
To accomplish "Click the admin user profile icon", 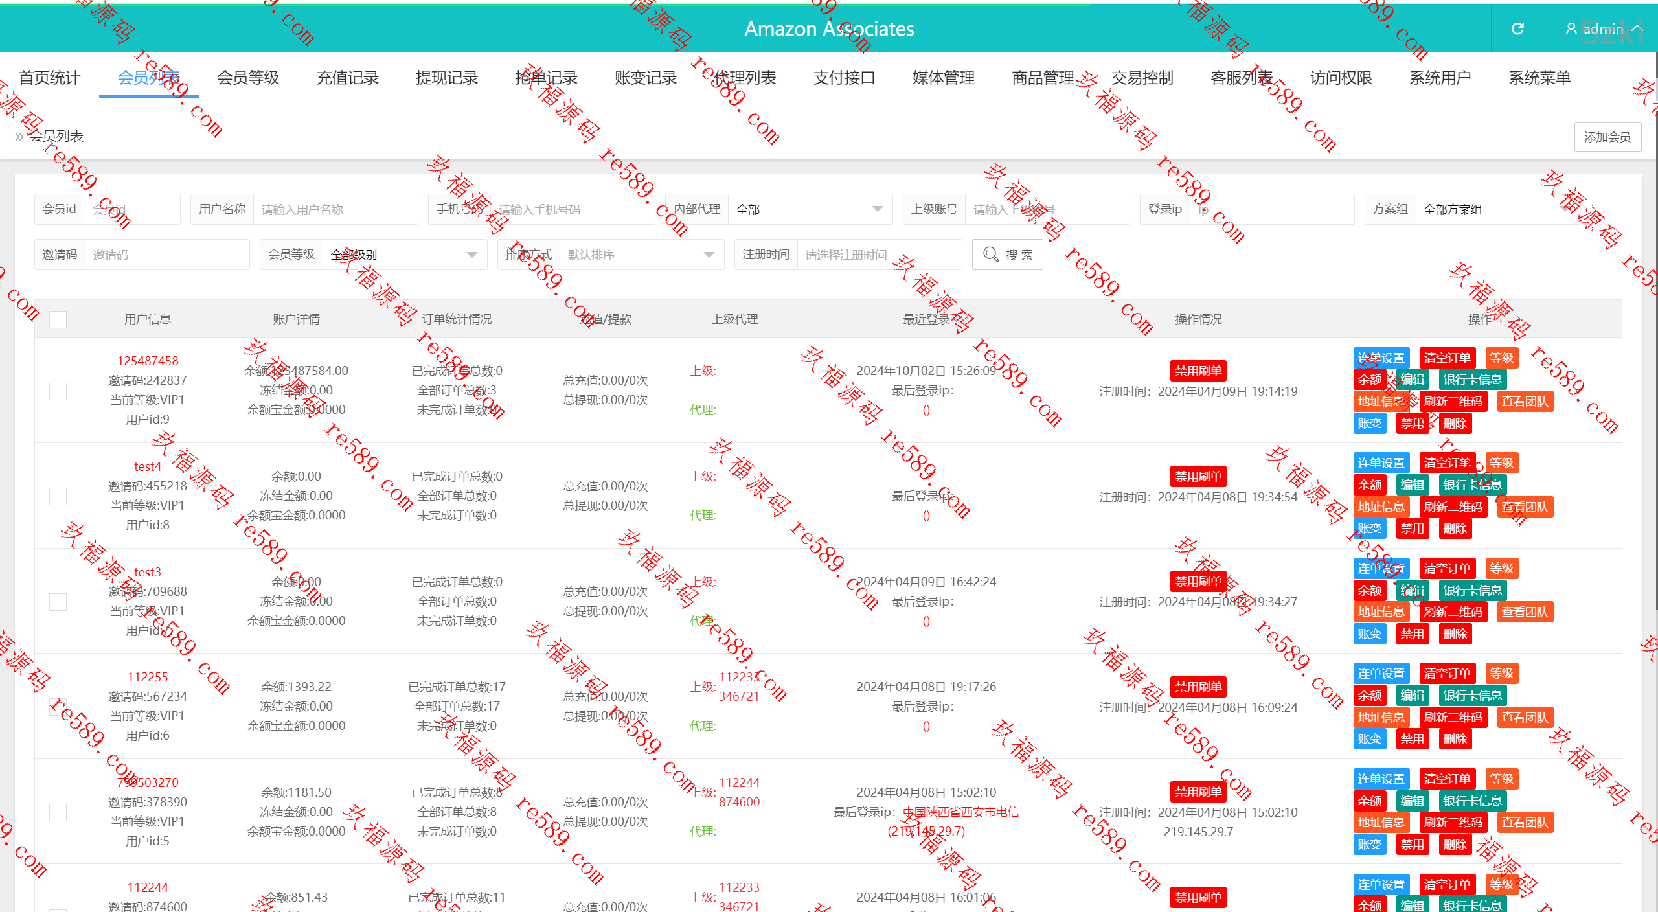I will tap(1571, 28).
